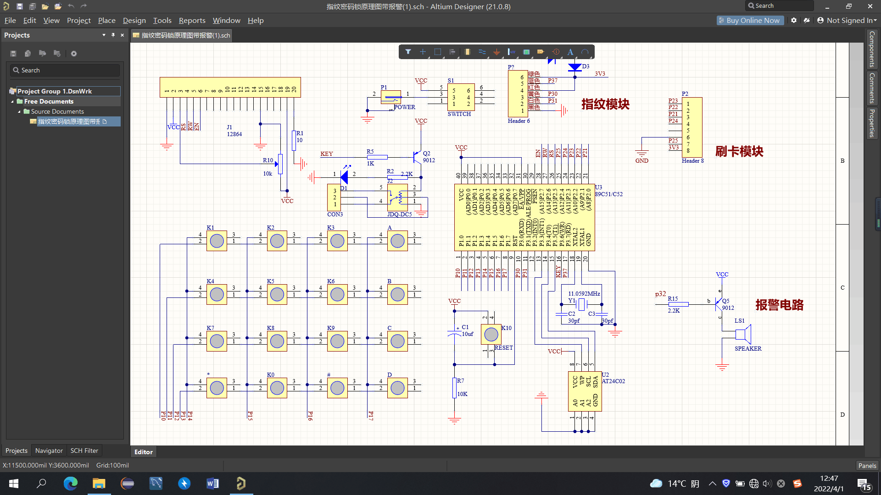Image resolution: width=881 pixels, height=495 pixels.
Task: Toggle the Properties side panel tab
Action: [872, 123]
